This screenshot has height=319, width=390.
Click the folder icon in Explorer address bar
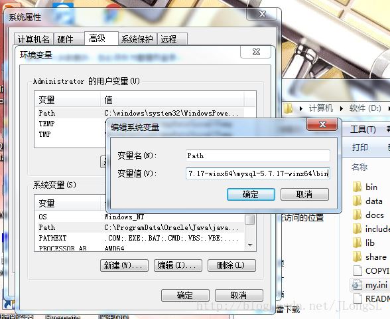(288, 108)
